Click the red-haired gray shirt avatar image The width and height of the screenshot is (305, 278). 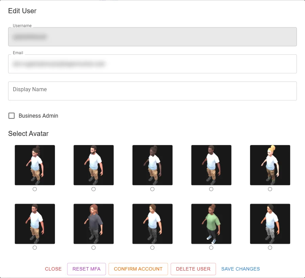click(x=94, y=224)
